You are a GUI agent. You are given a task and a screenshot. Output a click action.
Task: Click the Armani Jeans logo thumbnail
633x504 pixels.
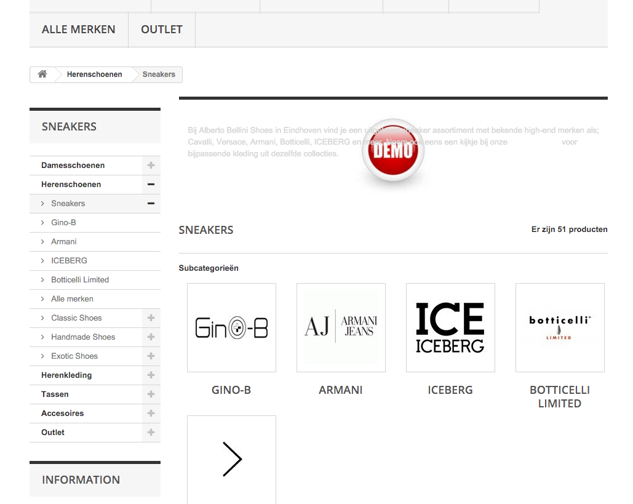click(341, 327)
